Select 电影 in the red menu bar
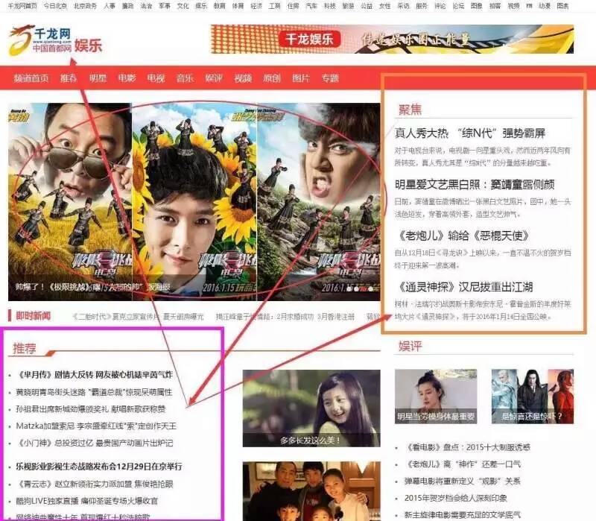 pyautogui.click(x=127, y=78)
